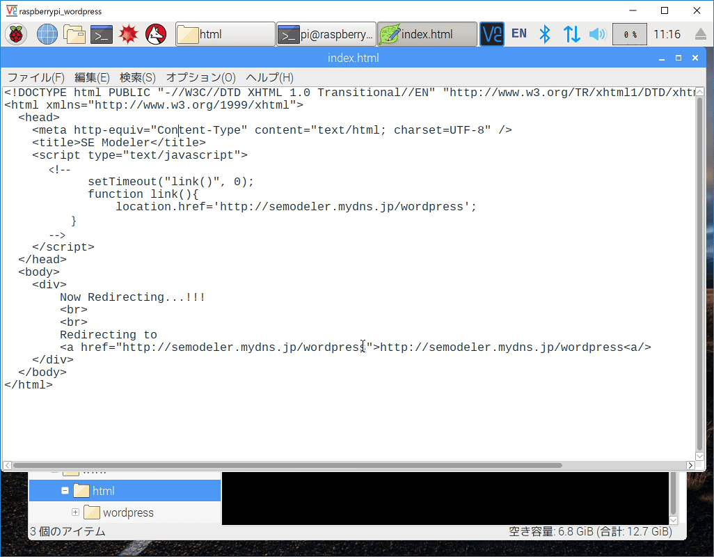Screen dimensions: 714x557
Task: Open the ファイル(F) menu
Action: 36,77
